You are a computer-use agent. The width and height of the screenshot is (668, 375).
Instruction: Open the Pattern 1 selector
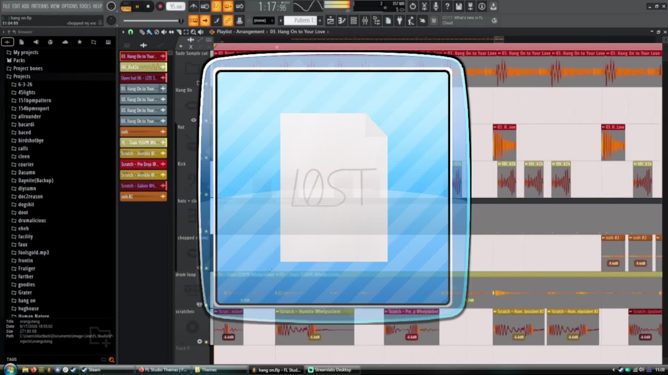tap(300, 20)
